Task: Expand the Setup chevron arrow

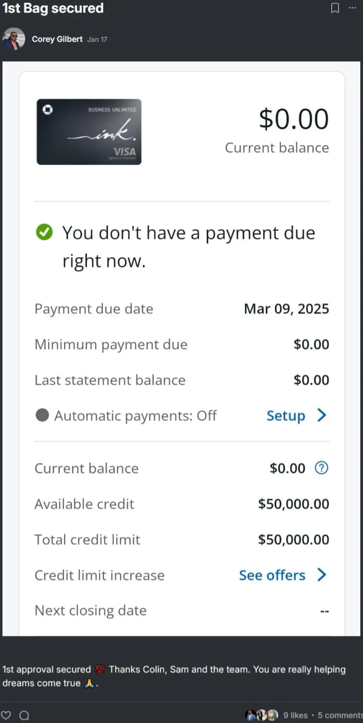Action: coord(322,415)
